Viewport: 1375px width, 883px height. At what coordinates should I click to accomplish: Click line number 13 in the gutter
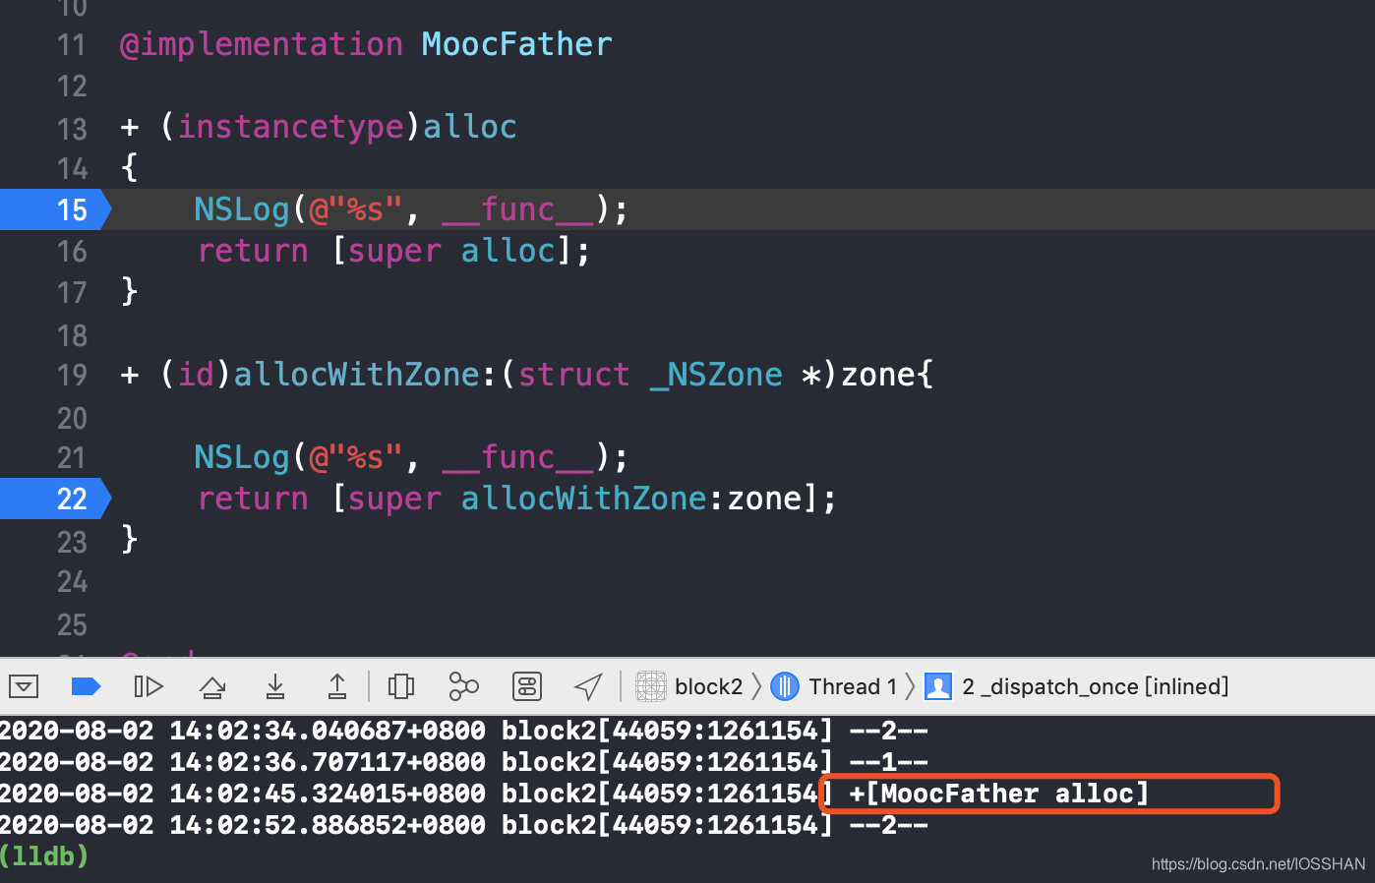[x=72, y=129]
